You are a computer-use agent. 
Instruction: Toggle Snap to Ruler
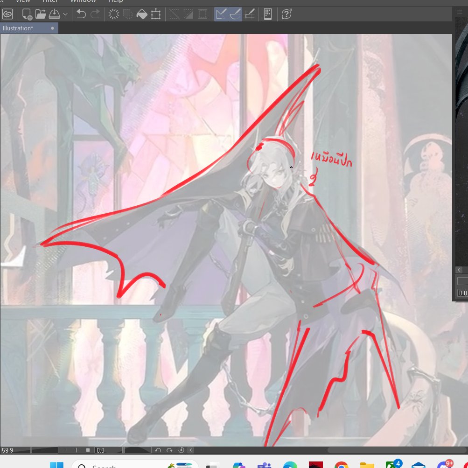(x=221, y=14)
